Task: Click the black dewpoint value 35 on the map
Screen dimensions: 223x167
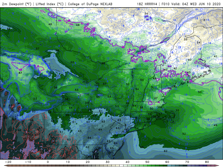Action: pyautogui.click(x=185, y=39)
